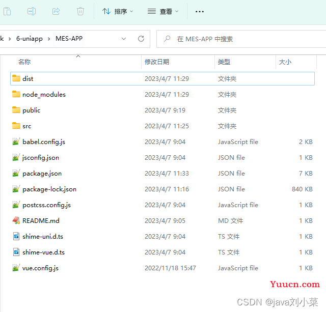Screen dimensions: 326x312
Task: Click the README.md file icon
Action: 16,220
